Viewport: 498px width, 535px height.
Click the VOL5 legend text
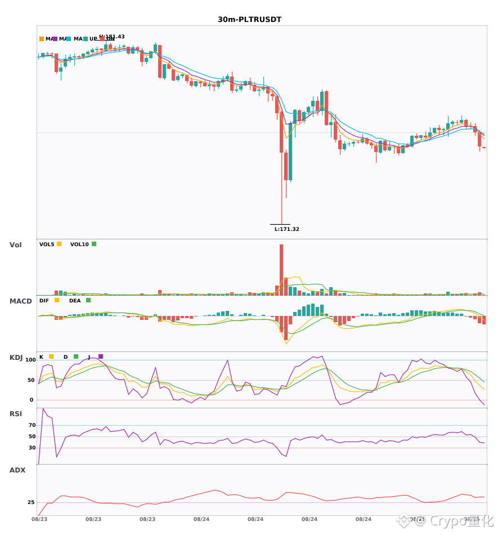click(x=47, y=244)
